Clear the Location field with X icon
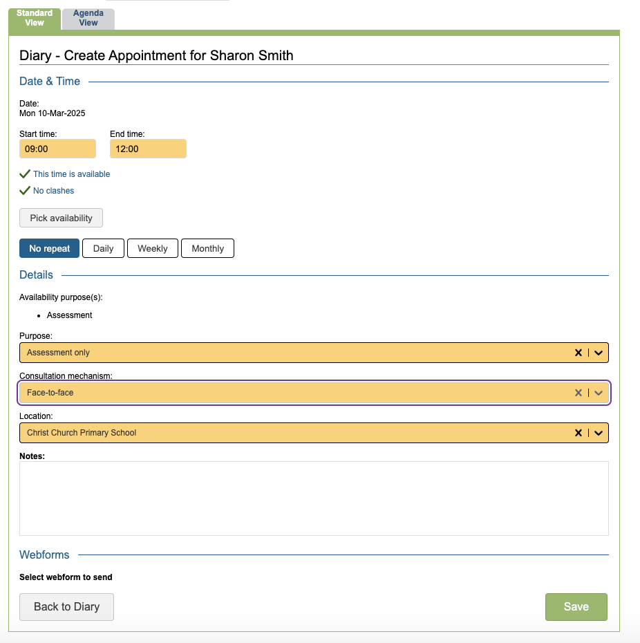Screen dimensions: 640x643 click(578, 433)
